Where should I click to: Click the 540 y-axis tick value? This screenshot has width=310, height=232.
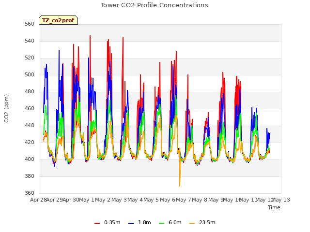click(x=30, y=41)
